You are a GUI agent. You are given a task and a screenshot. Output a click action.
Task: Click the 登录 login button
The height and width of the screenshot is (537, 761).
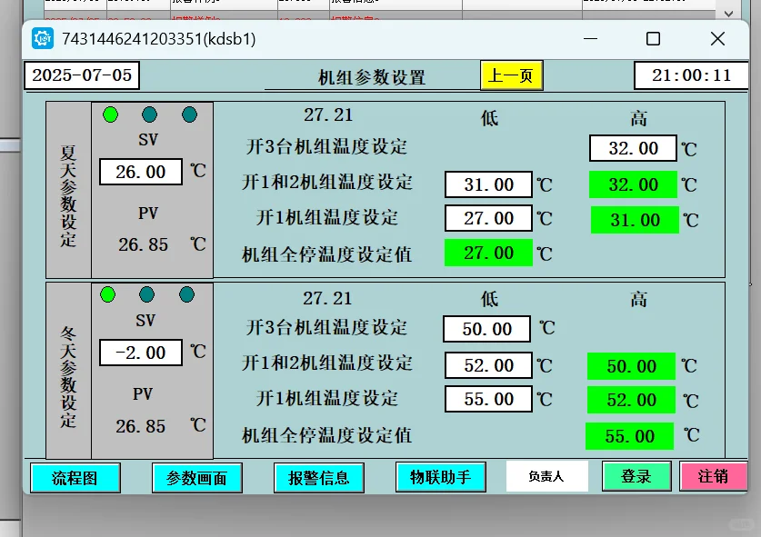pos(636,477)
